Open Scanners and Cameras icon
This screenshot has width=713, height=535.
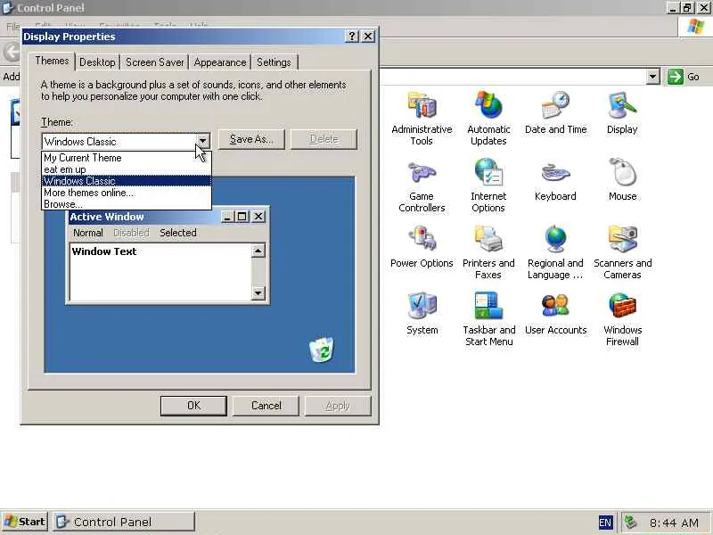622,252
